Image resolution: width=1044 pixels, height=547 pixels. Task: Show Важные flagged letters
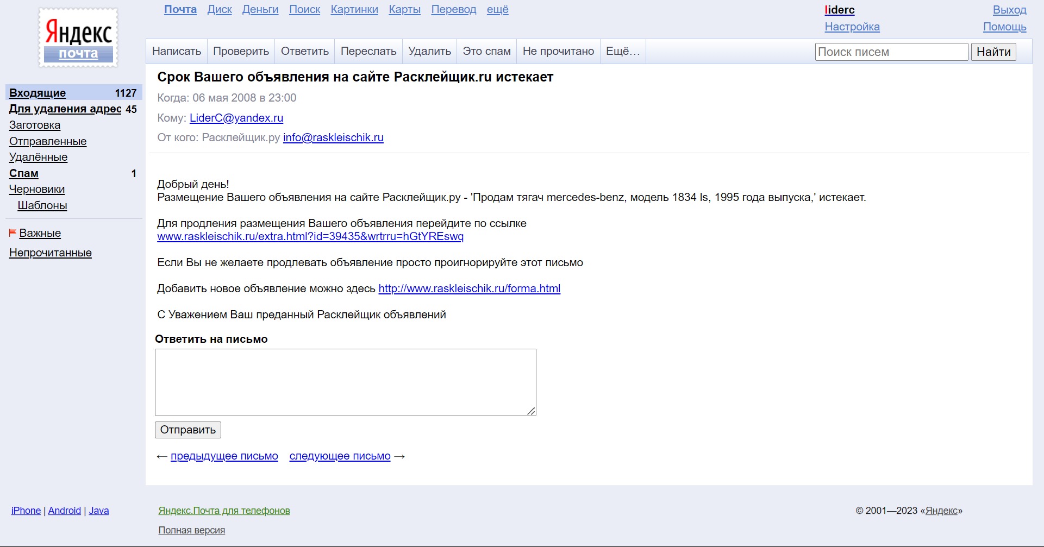[40, 233]
